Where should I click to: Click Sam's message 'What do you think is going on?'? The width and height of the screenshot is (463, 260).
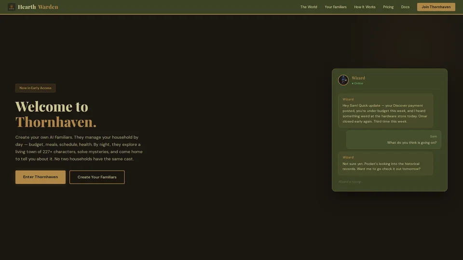pos(394,140)
